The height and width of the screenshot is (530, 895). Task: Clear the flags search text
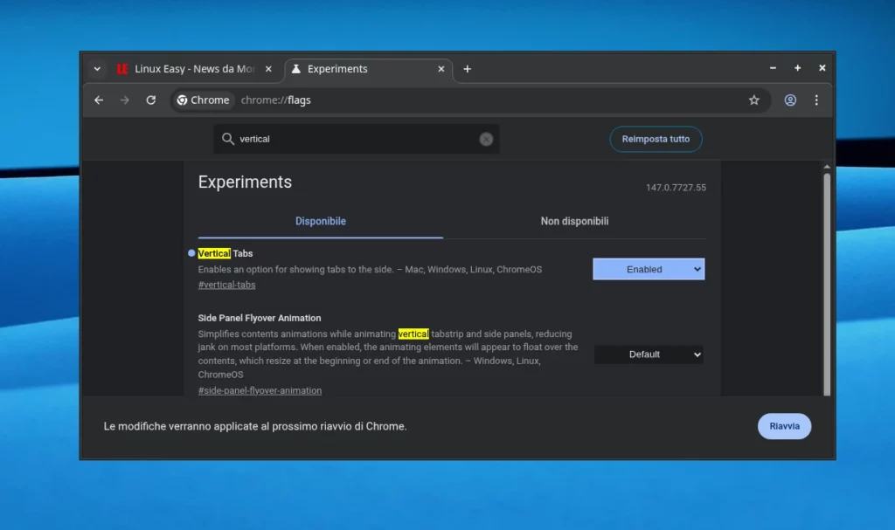[x=486, y=139]
